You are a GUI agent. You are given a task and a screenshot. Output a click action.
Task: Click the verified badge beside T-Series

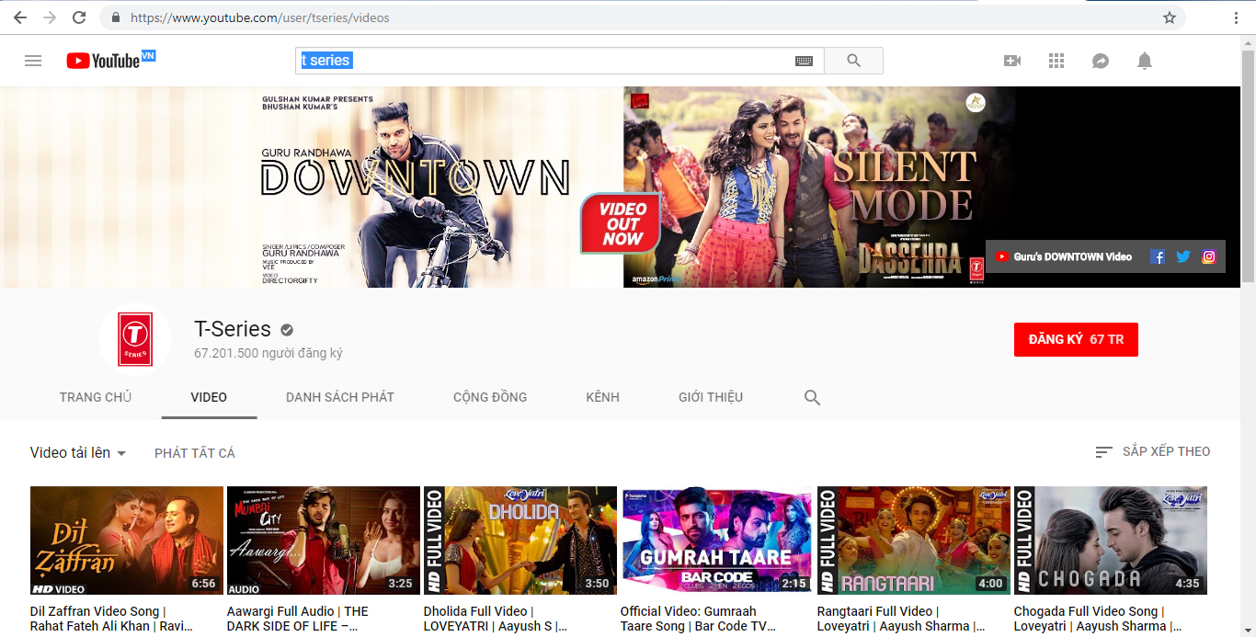tap(287, 330)
